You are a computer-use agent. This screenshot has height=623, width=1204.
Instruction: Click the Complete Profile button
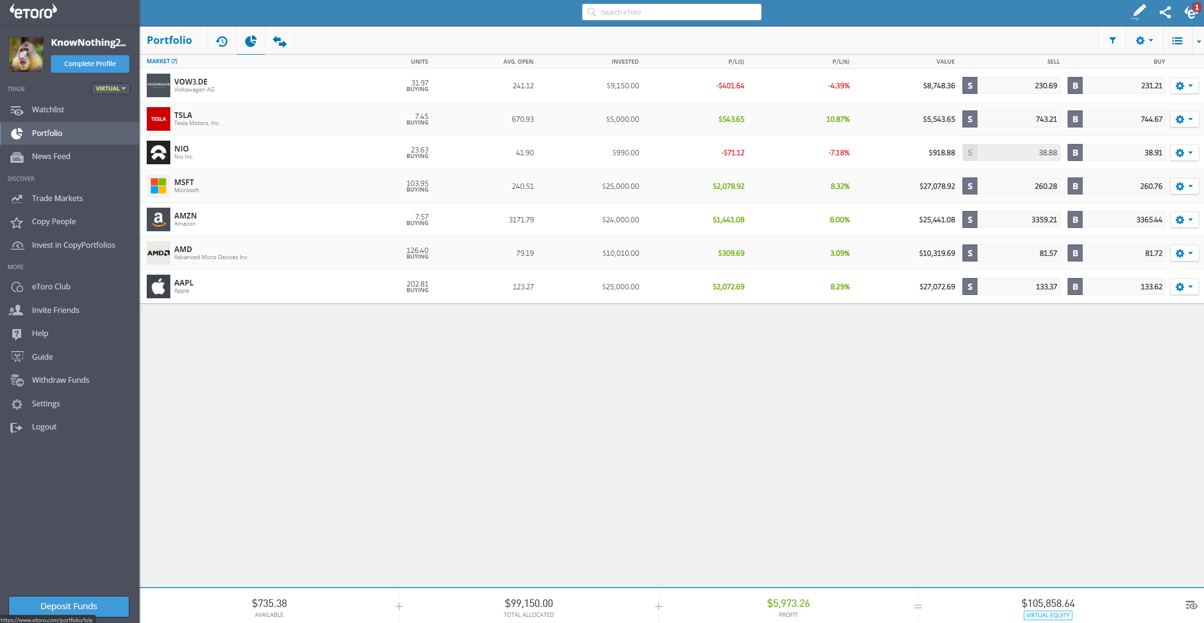90,64
